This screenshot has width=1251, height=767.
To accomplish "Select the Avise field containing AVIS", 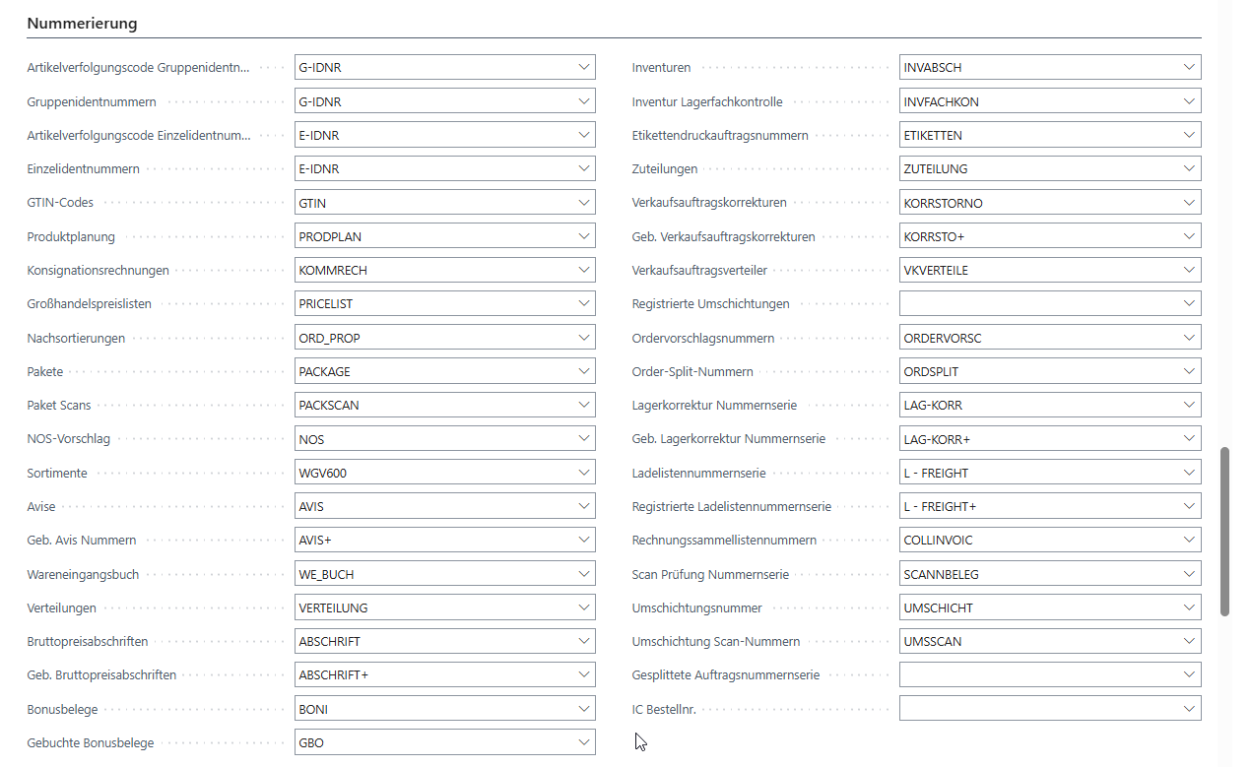I will pos(433,507).
